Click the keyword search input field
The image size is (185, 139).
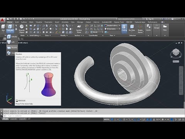130,19
